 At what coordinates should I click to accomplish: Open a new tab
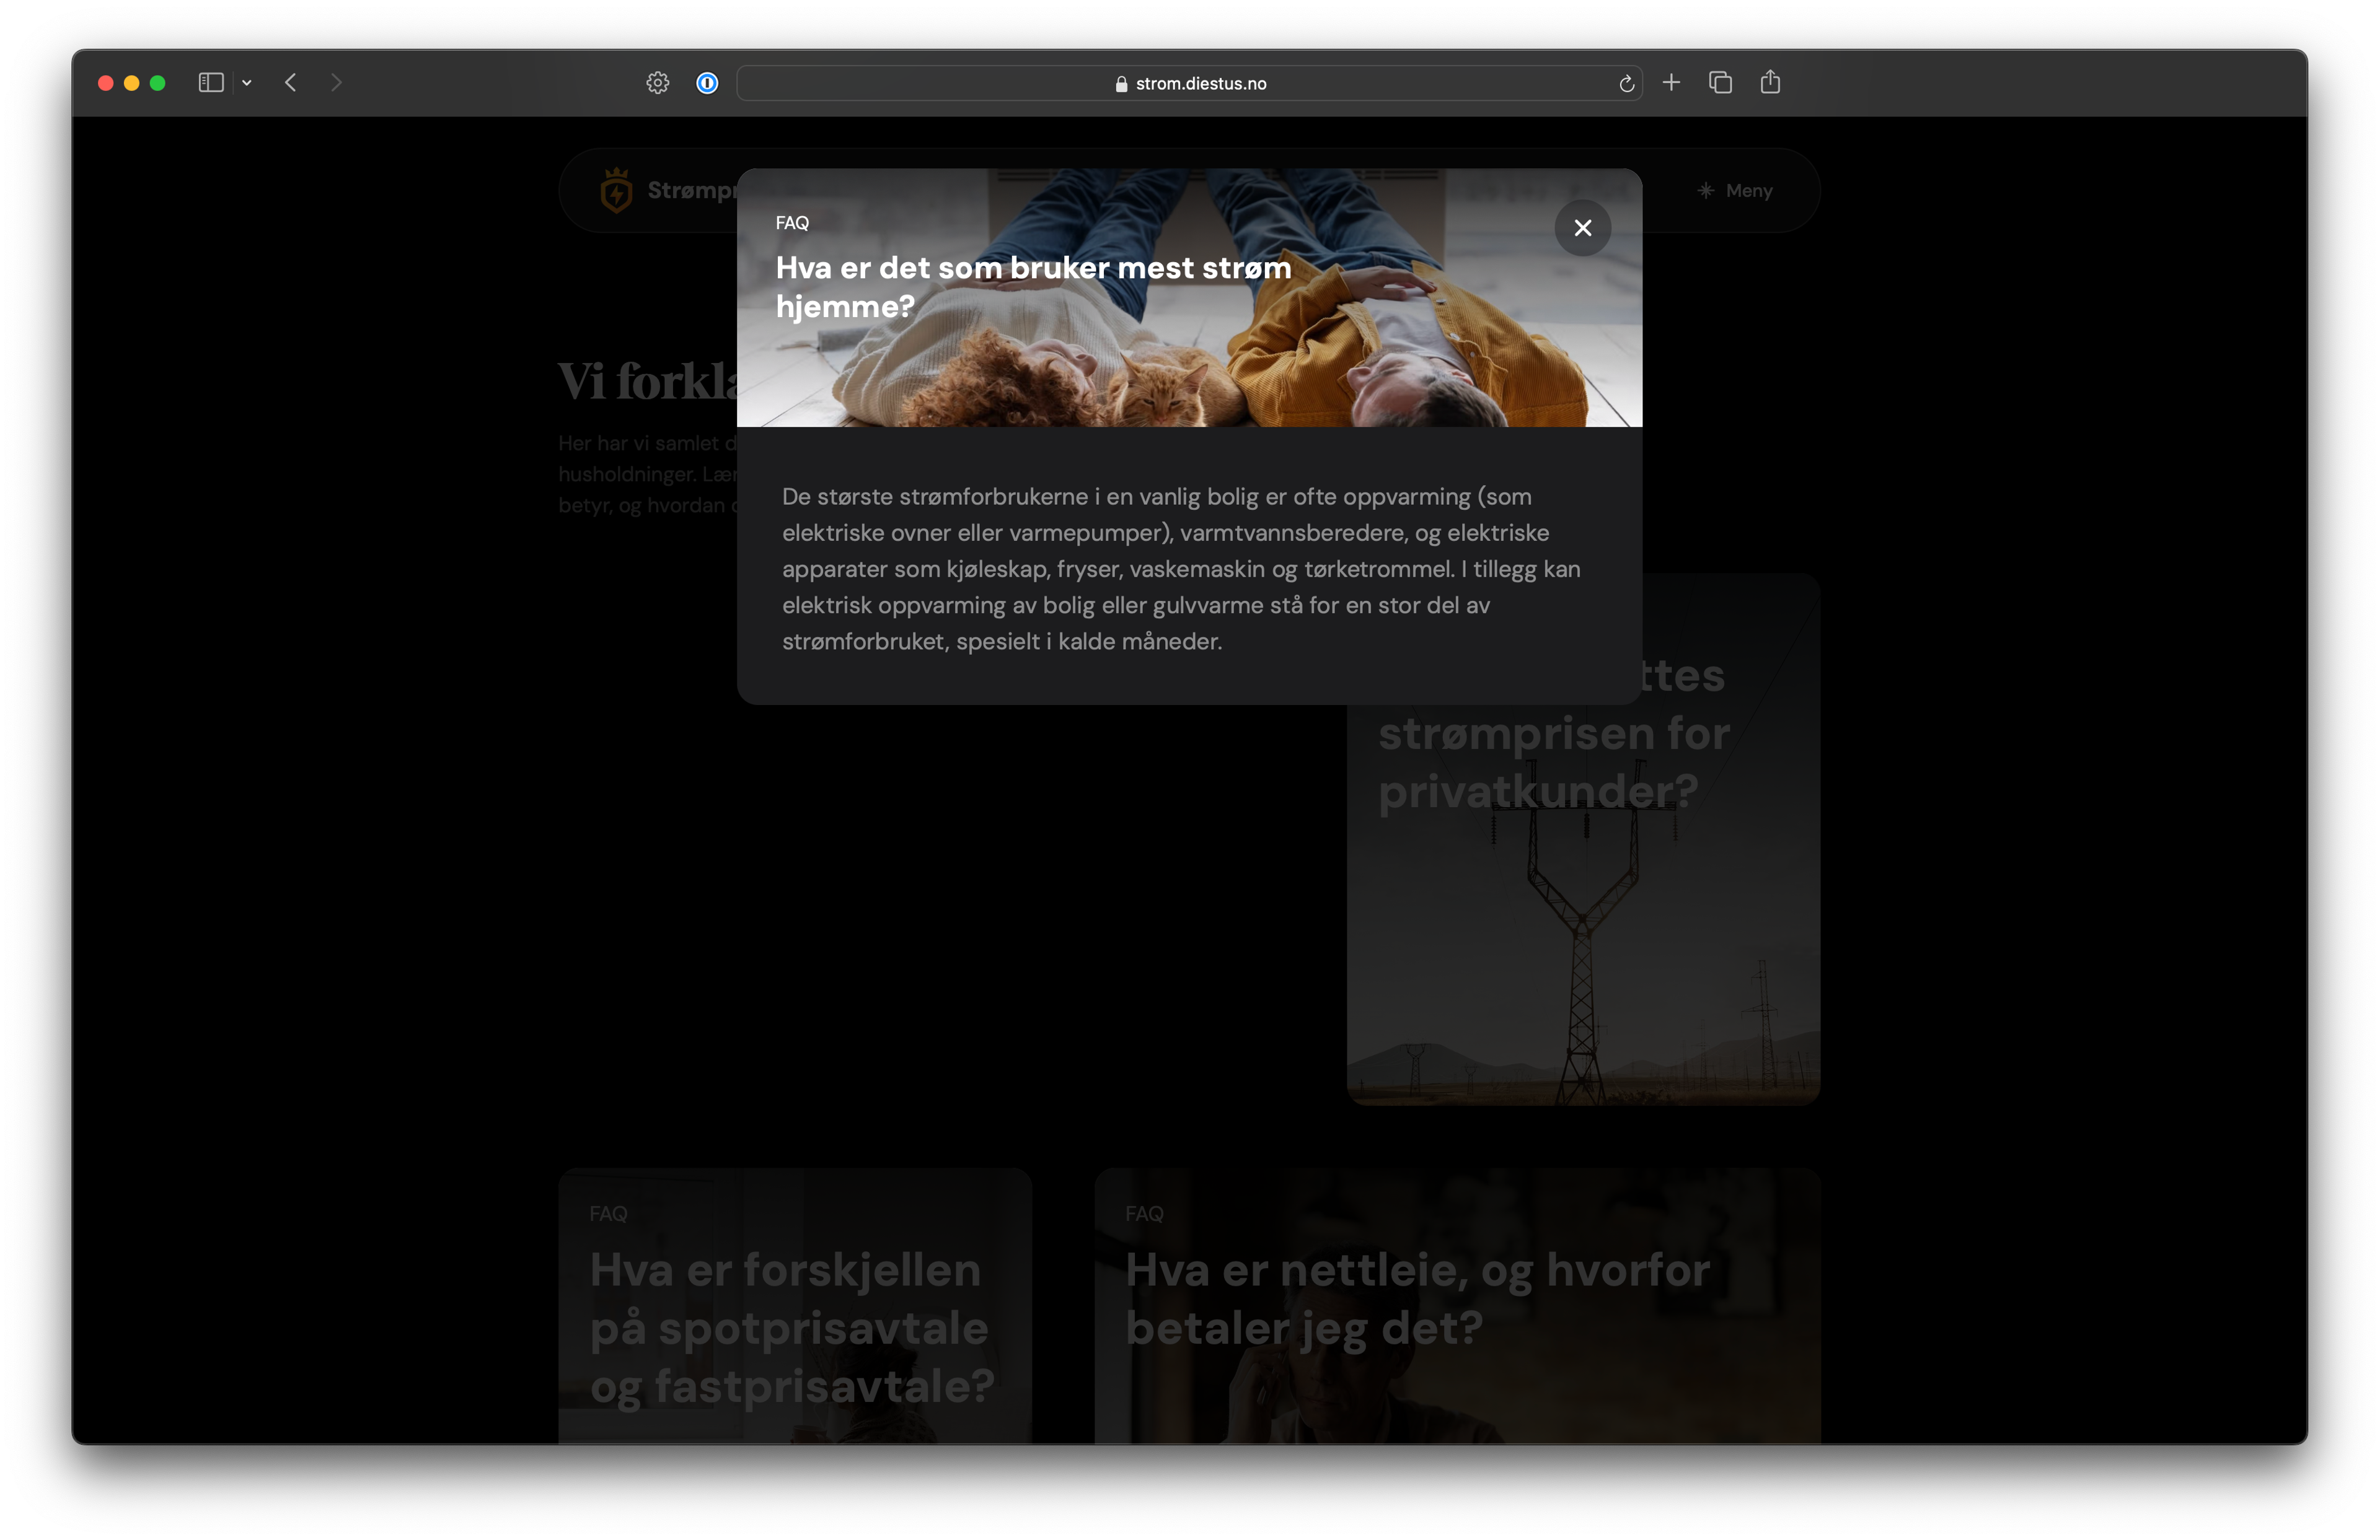point(1671,83)
